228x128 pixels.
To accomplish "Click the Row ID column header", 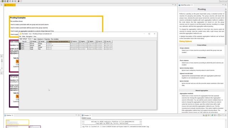I will 25,42.
